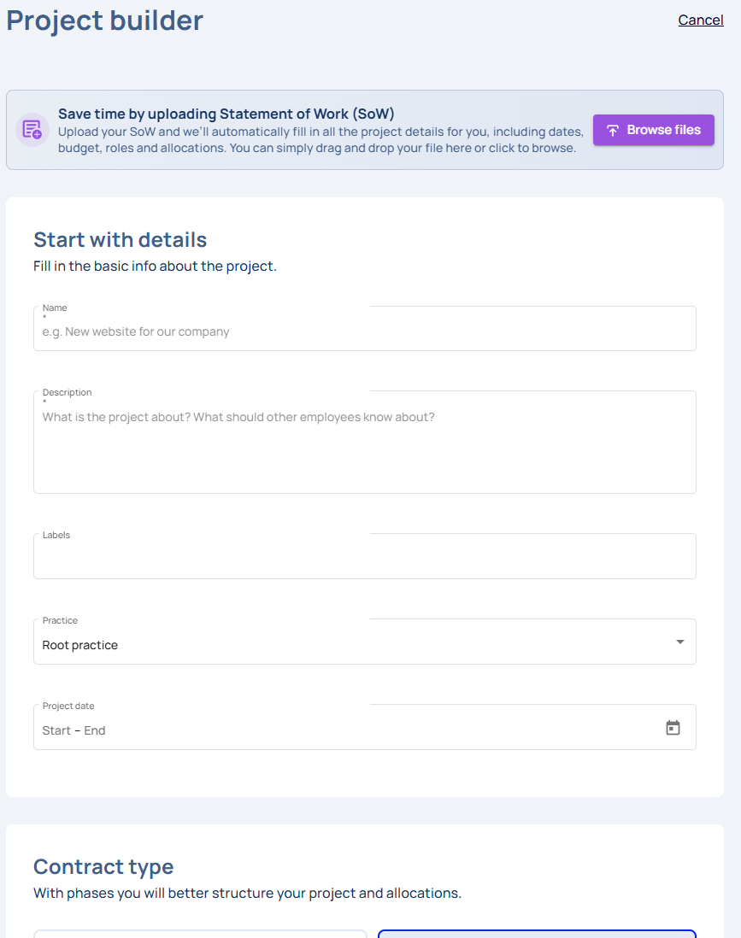The image size is (741, 938).
Task: Click the Cancel link
Action: pos(701,20)
